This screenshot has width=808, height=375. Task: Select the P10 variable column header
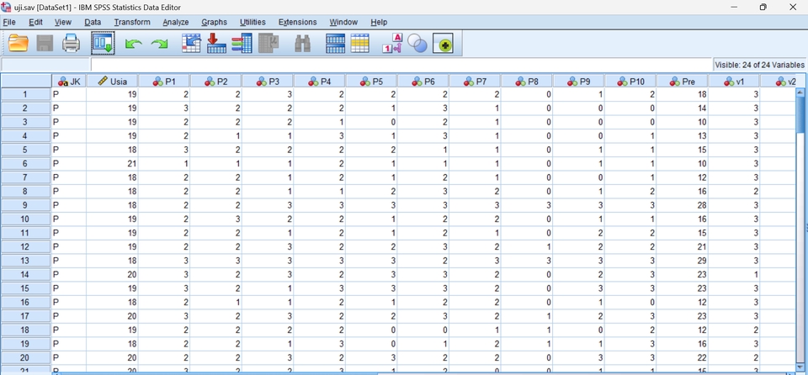coord(630,82)
